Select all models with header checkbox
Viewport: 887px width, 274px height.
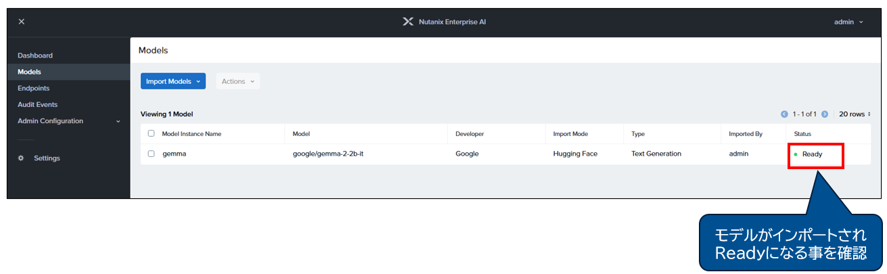(x=152, y=134)
